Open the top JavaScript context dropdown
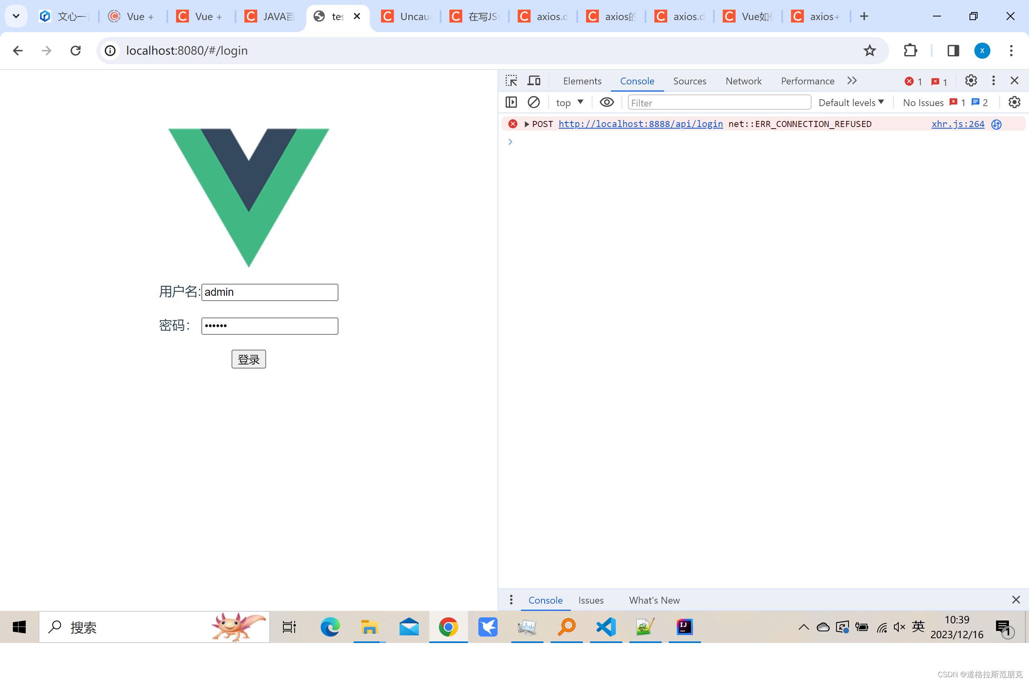1029x682 pixels. pyautogui.click(x=569, y=102)
